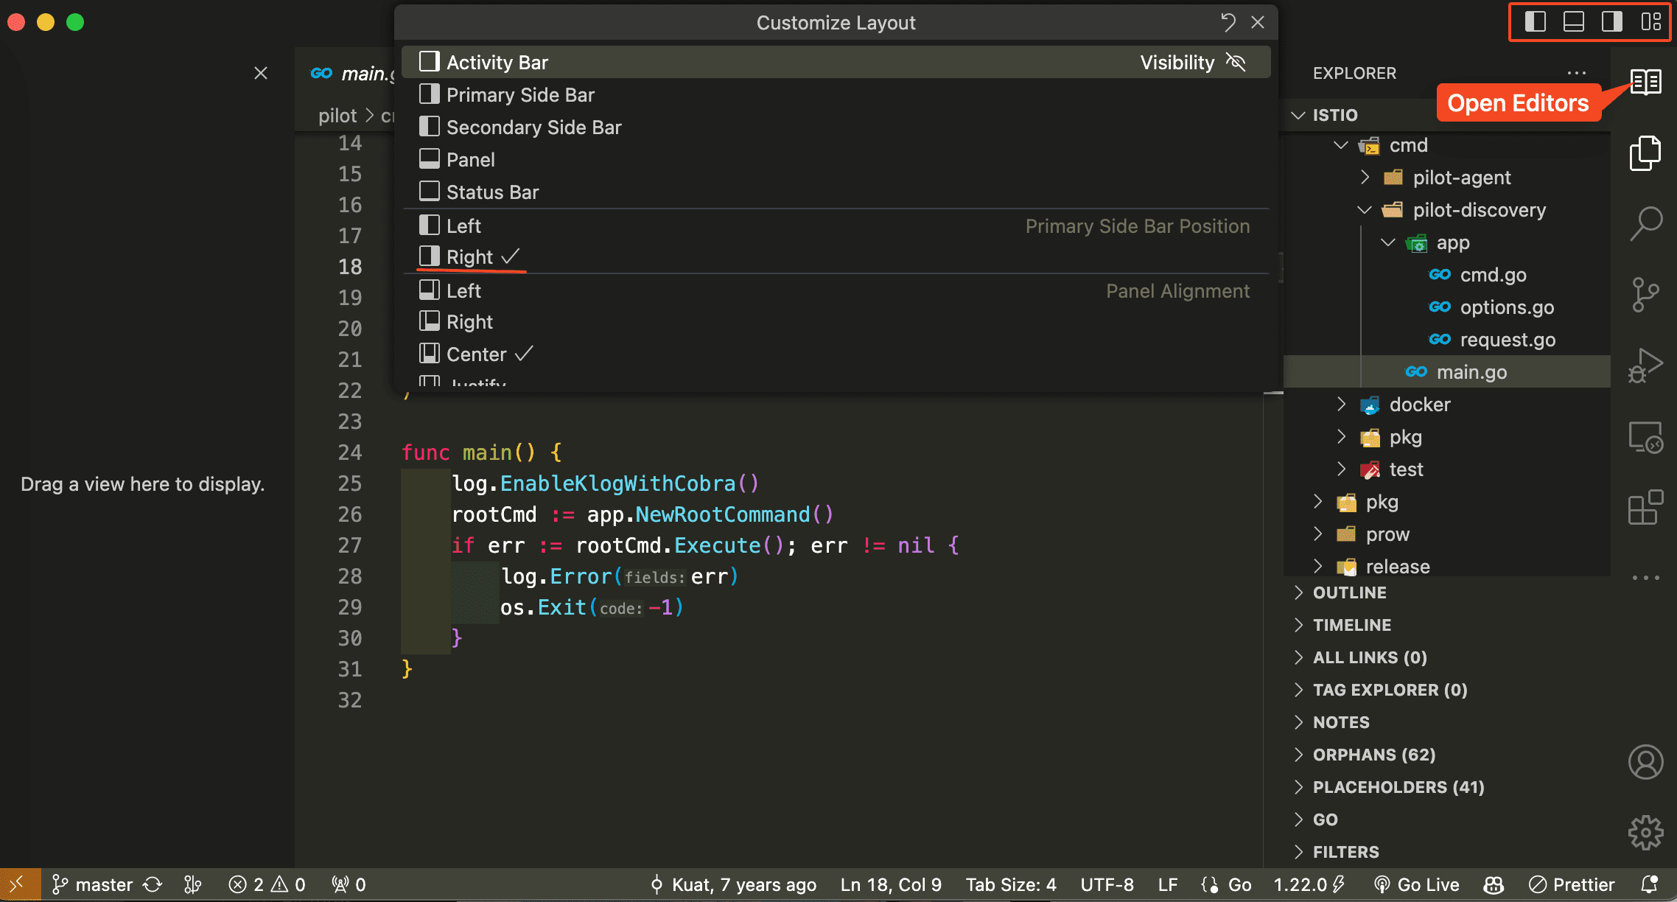Toggle Secondary Side Bar icon in title bar
This screenshot has width=1677, height=902.
pyautogui.click(x=1611, y=22)
